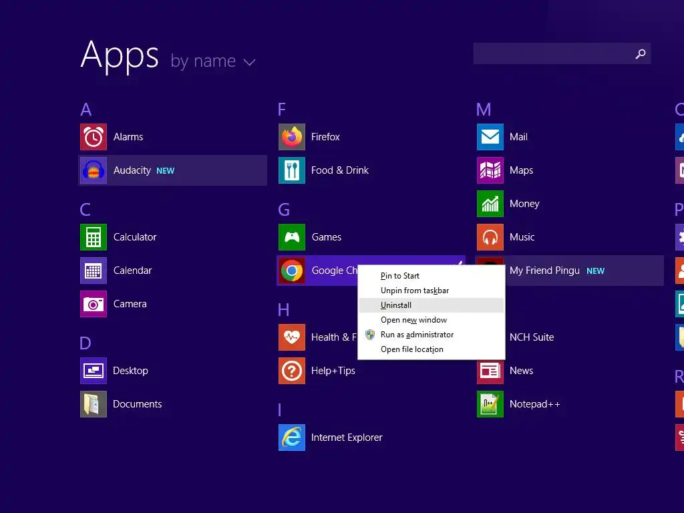Viewport: 684px width, 513px height.
Task: Click the letter M group header
Action: (x=484, y=110)
